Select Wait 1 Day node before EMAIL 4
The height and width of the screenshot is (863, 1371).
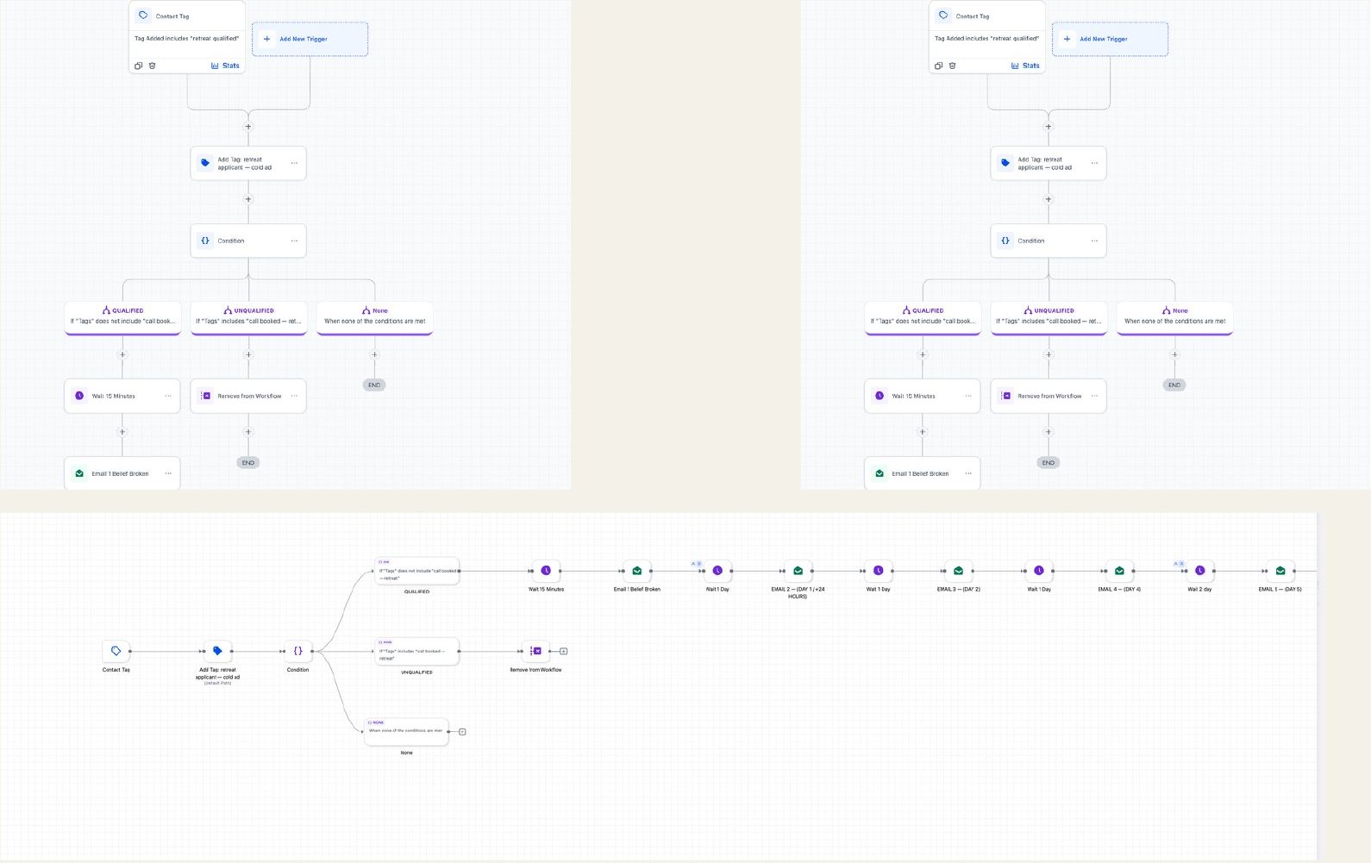click(1039, 571)
